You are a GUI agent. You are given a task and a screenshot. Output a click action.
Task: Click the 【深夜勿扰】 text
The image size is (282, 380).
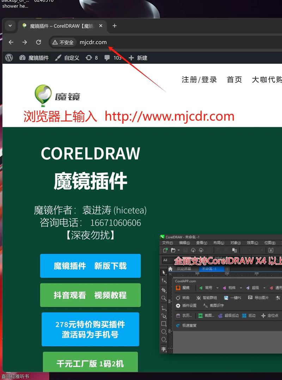tap(90, 235)
